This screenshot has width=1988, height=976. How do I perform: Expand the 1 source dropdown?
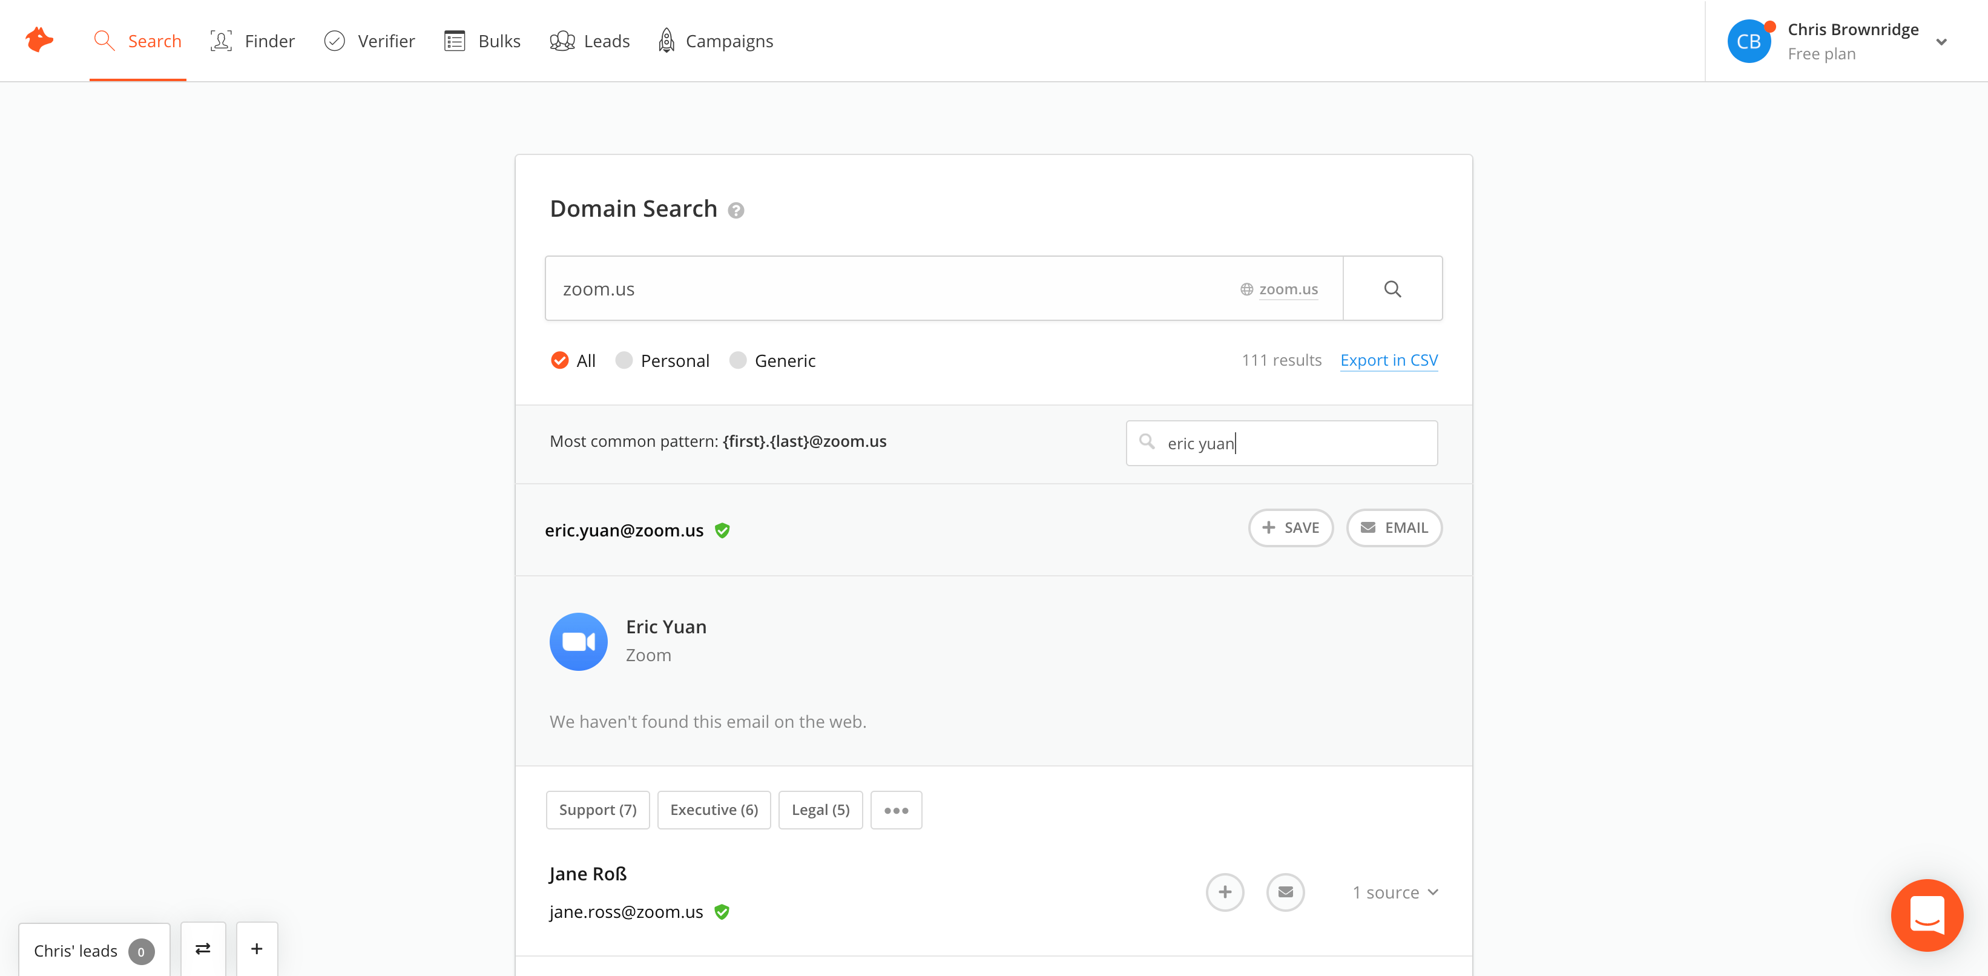(x=1395, y=892)
